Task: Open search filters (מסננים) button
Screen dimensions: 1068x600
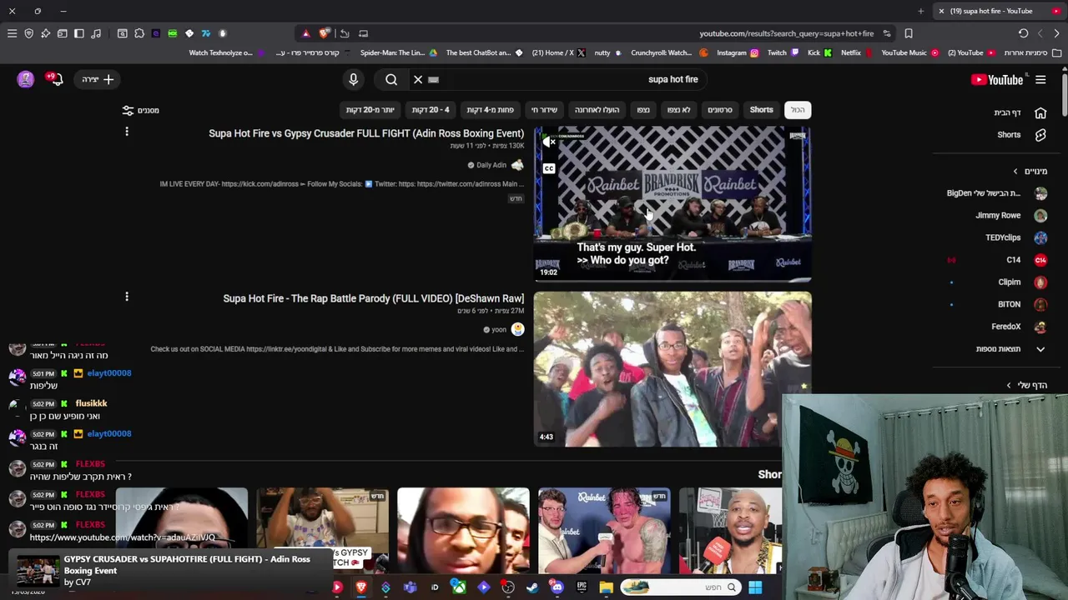Action: click(140, 110)
